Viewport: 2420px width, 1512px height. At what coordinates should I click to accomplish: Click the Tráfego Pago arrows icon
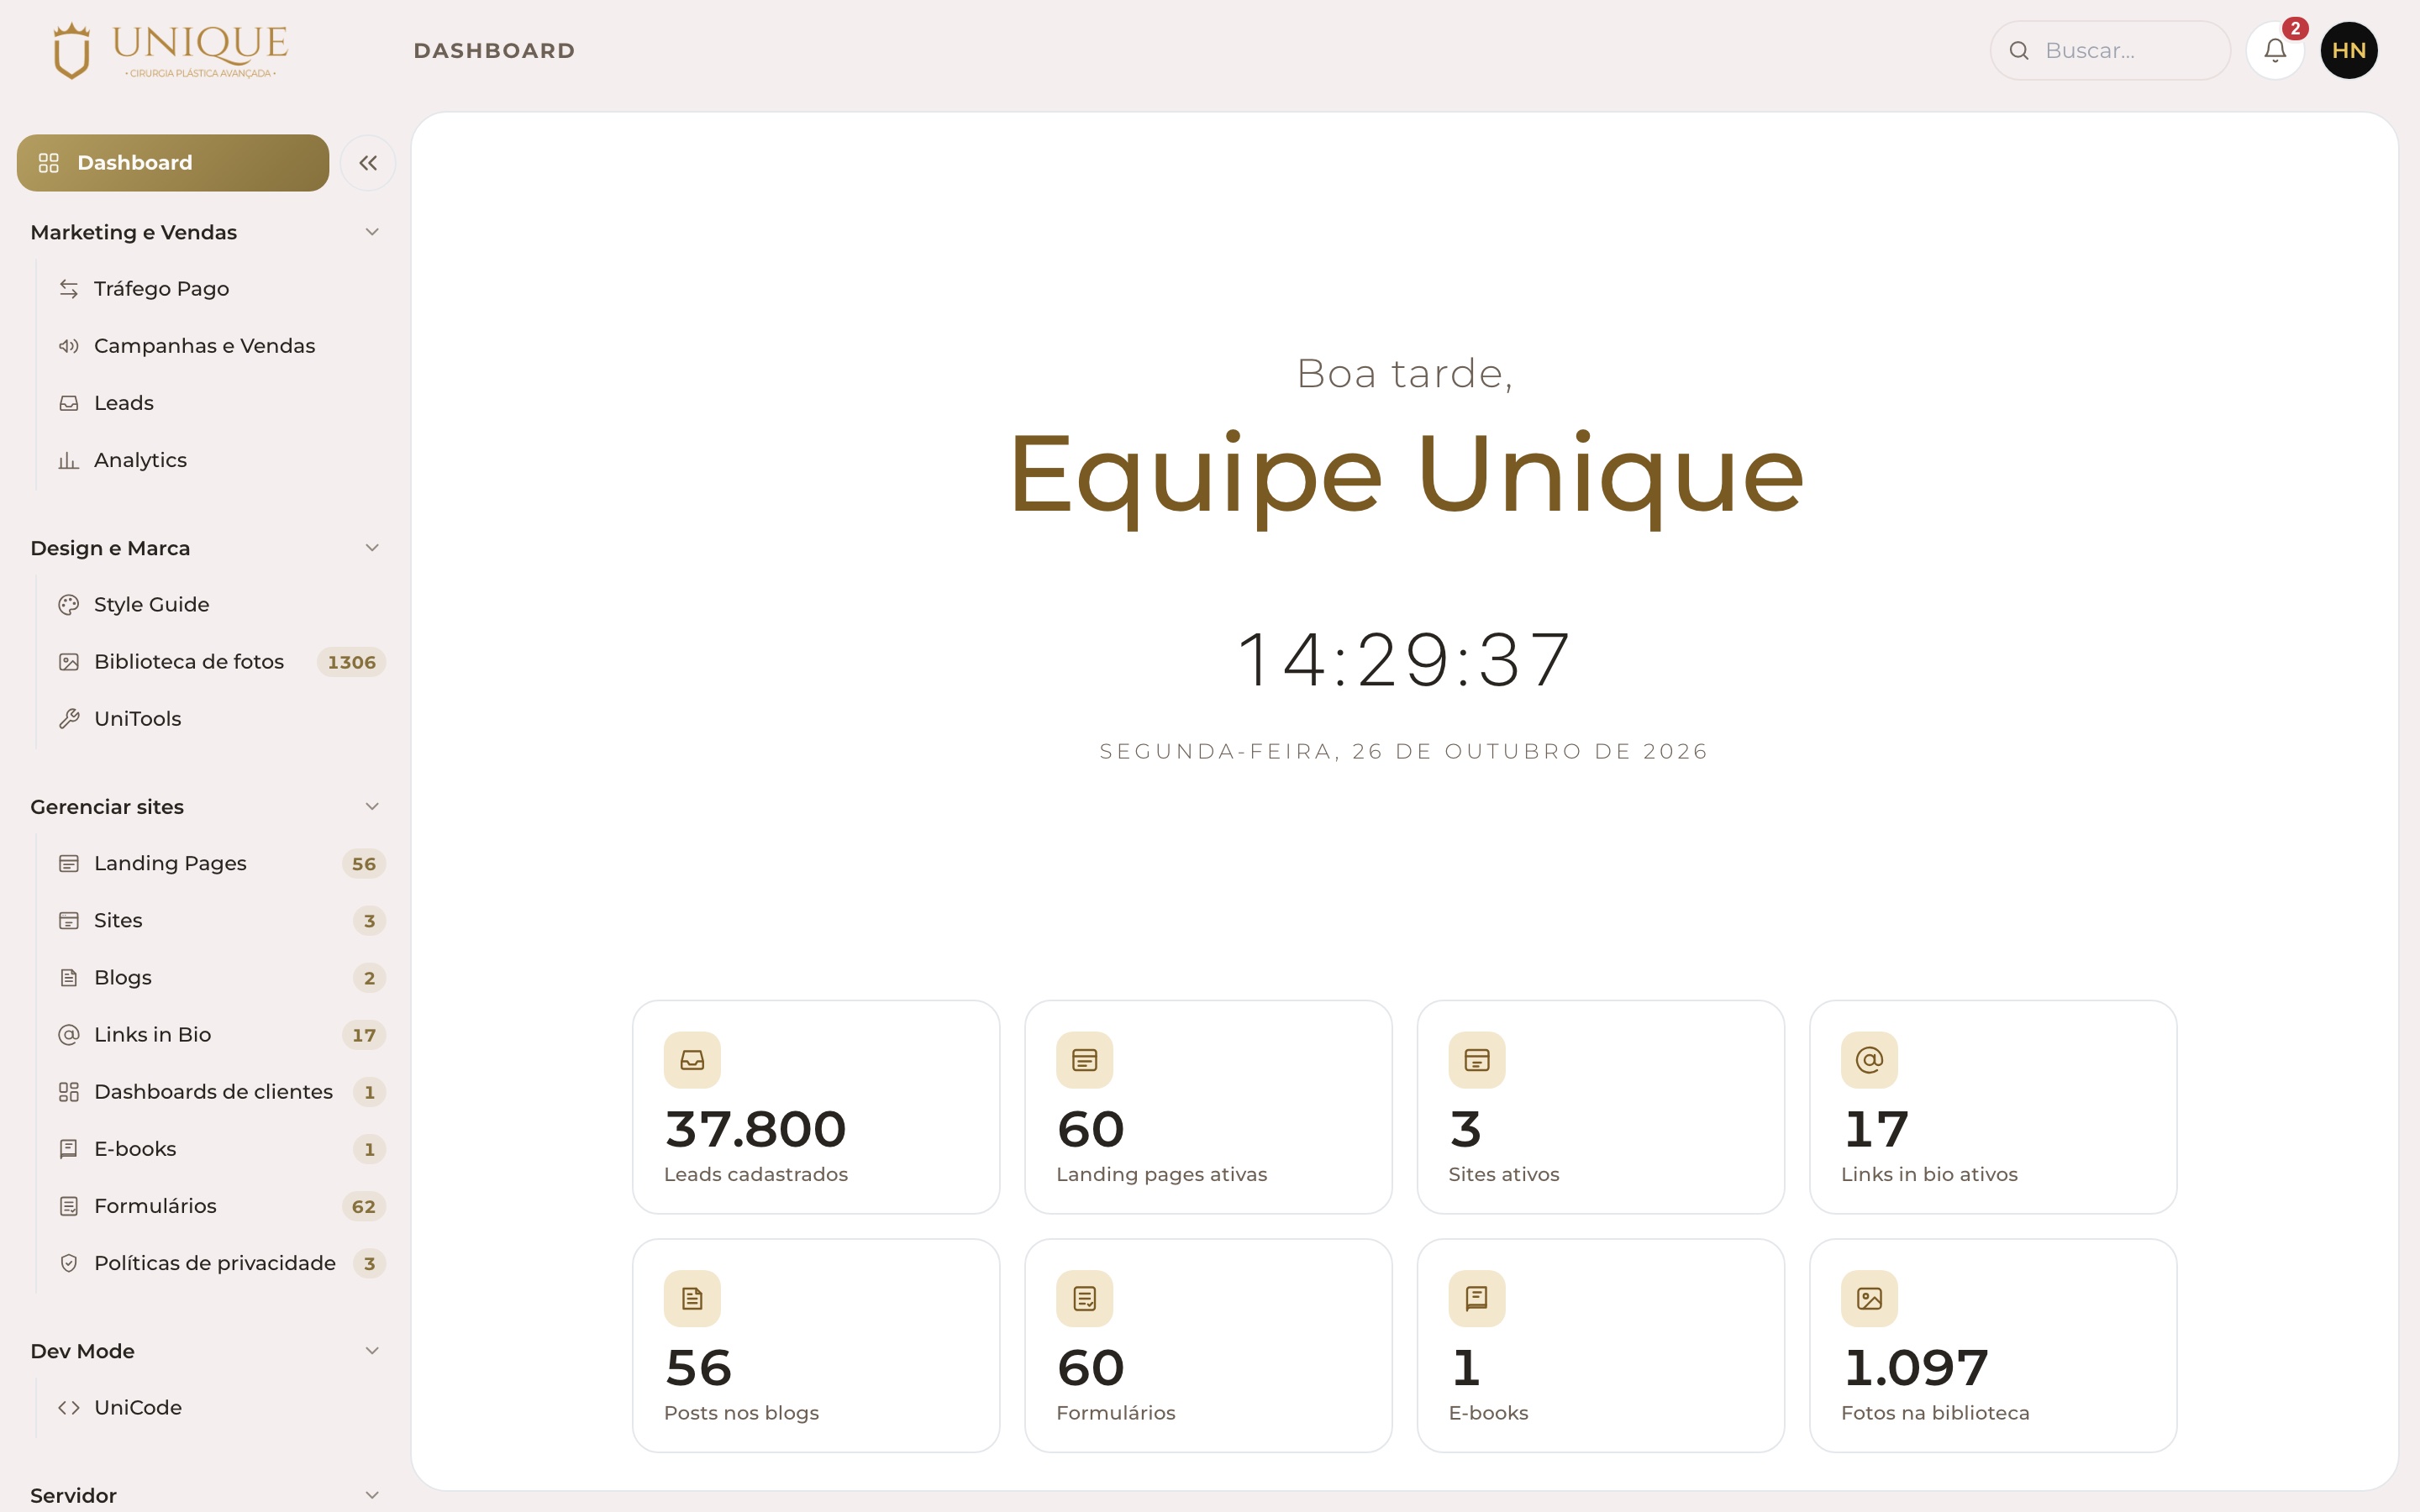[68, 289]
